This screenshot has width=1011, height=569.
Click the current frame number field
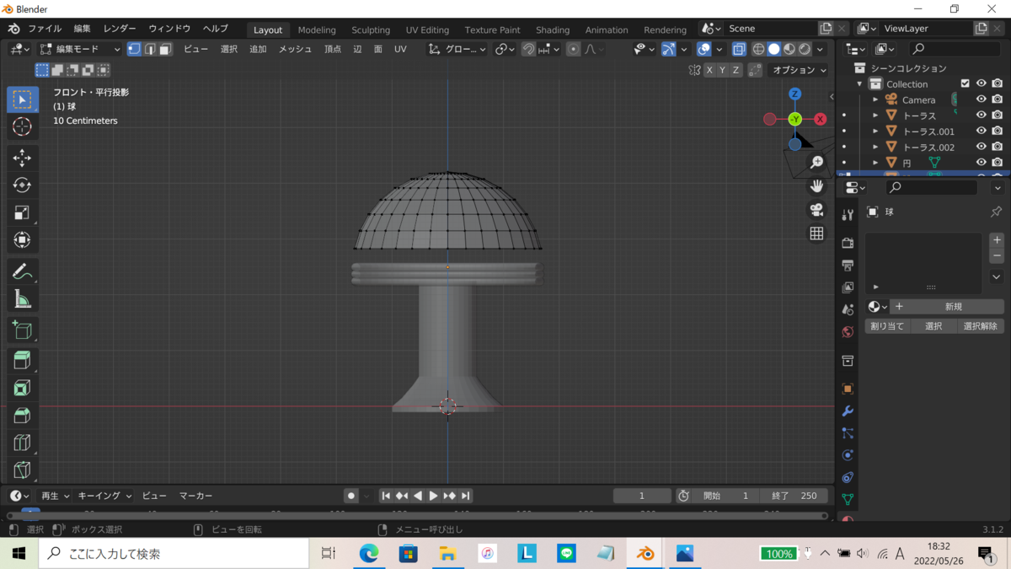click(642, 496)
